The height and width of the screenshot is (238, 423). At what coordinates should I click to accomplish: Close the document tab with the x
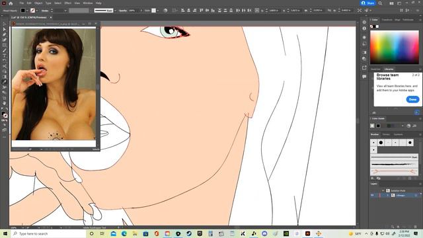(x=51, y=17)
